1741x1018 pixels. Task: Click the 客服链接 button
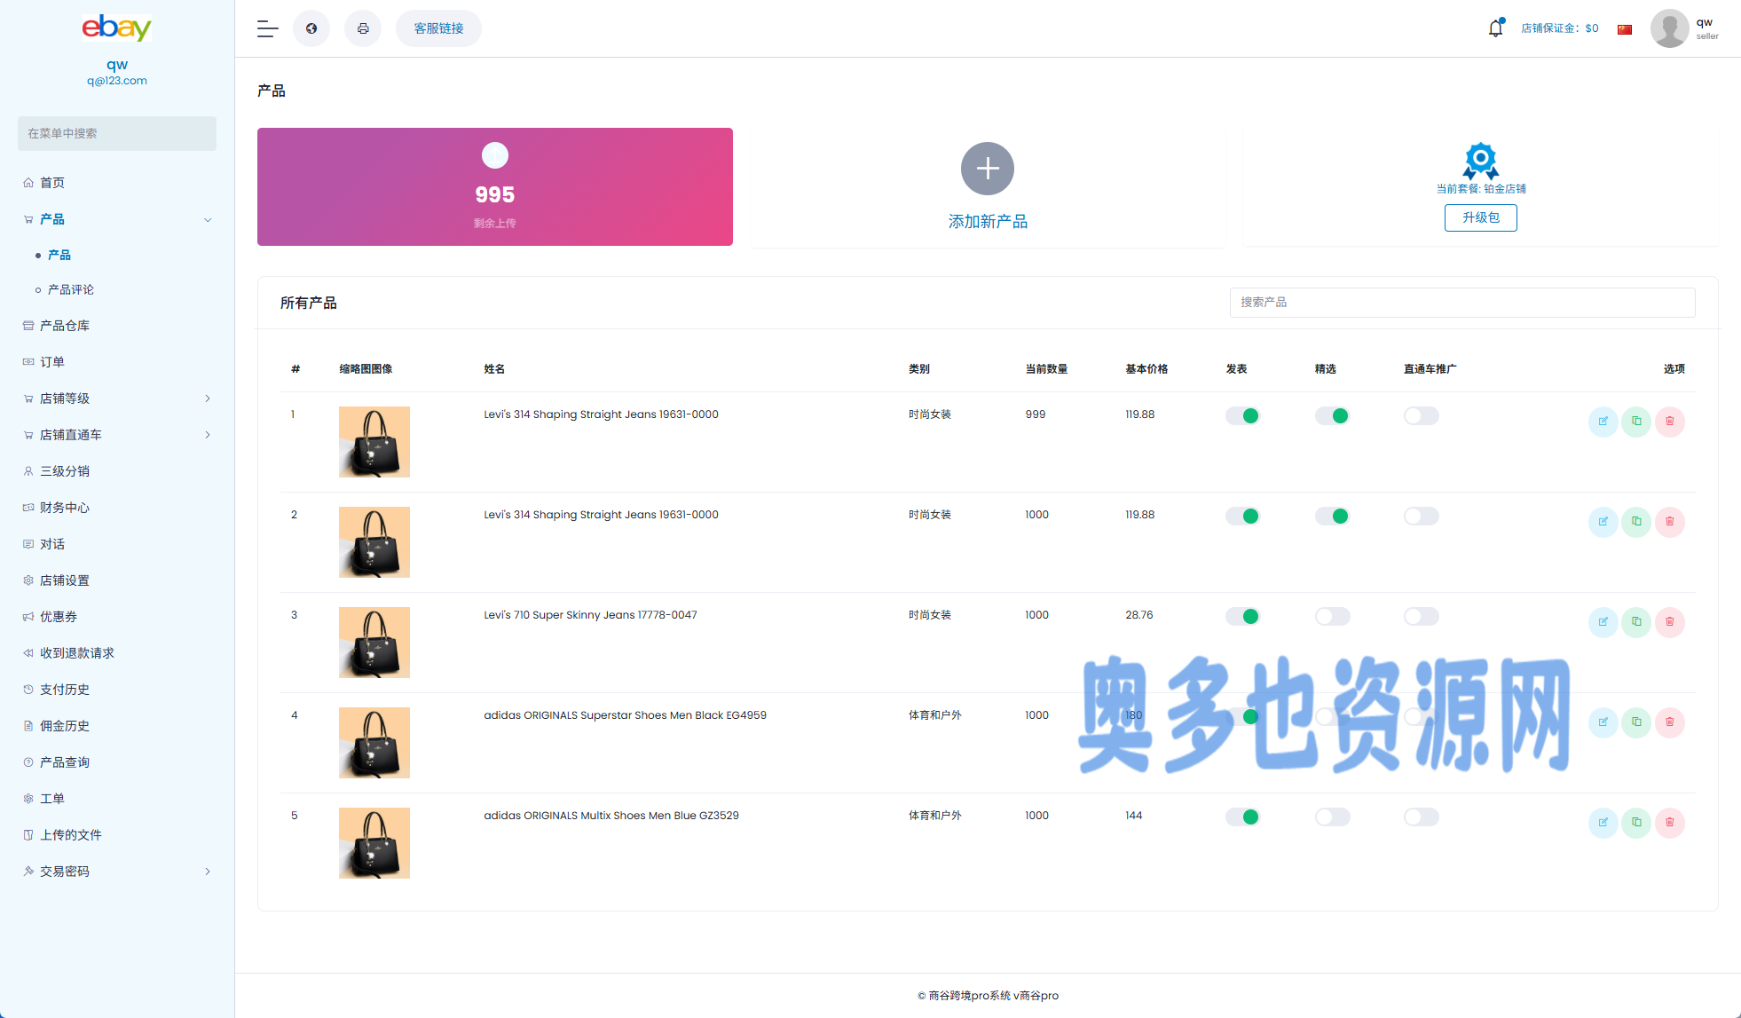click(x=438, y=28)
